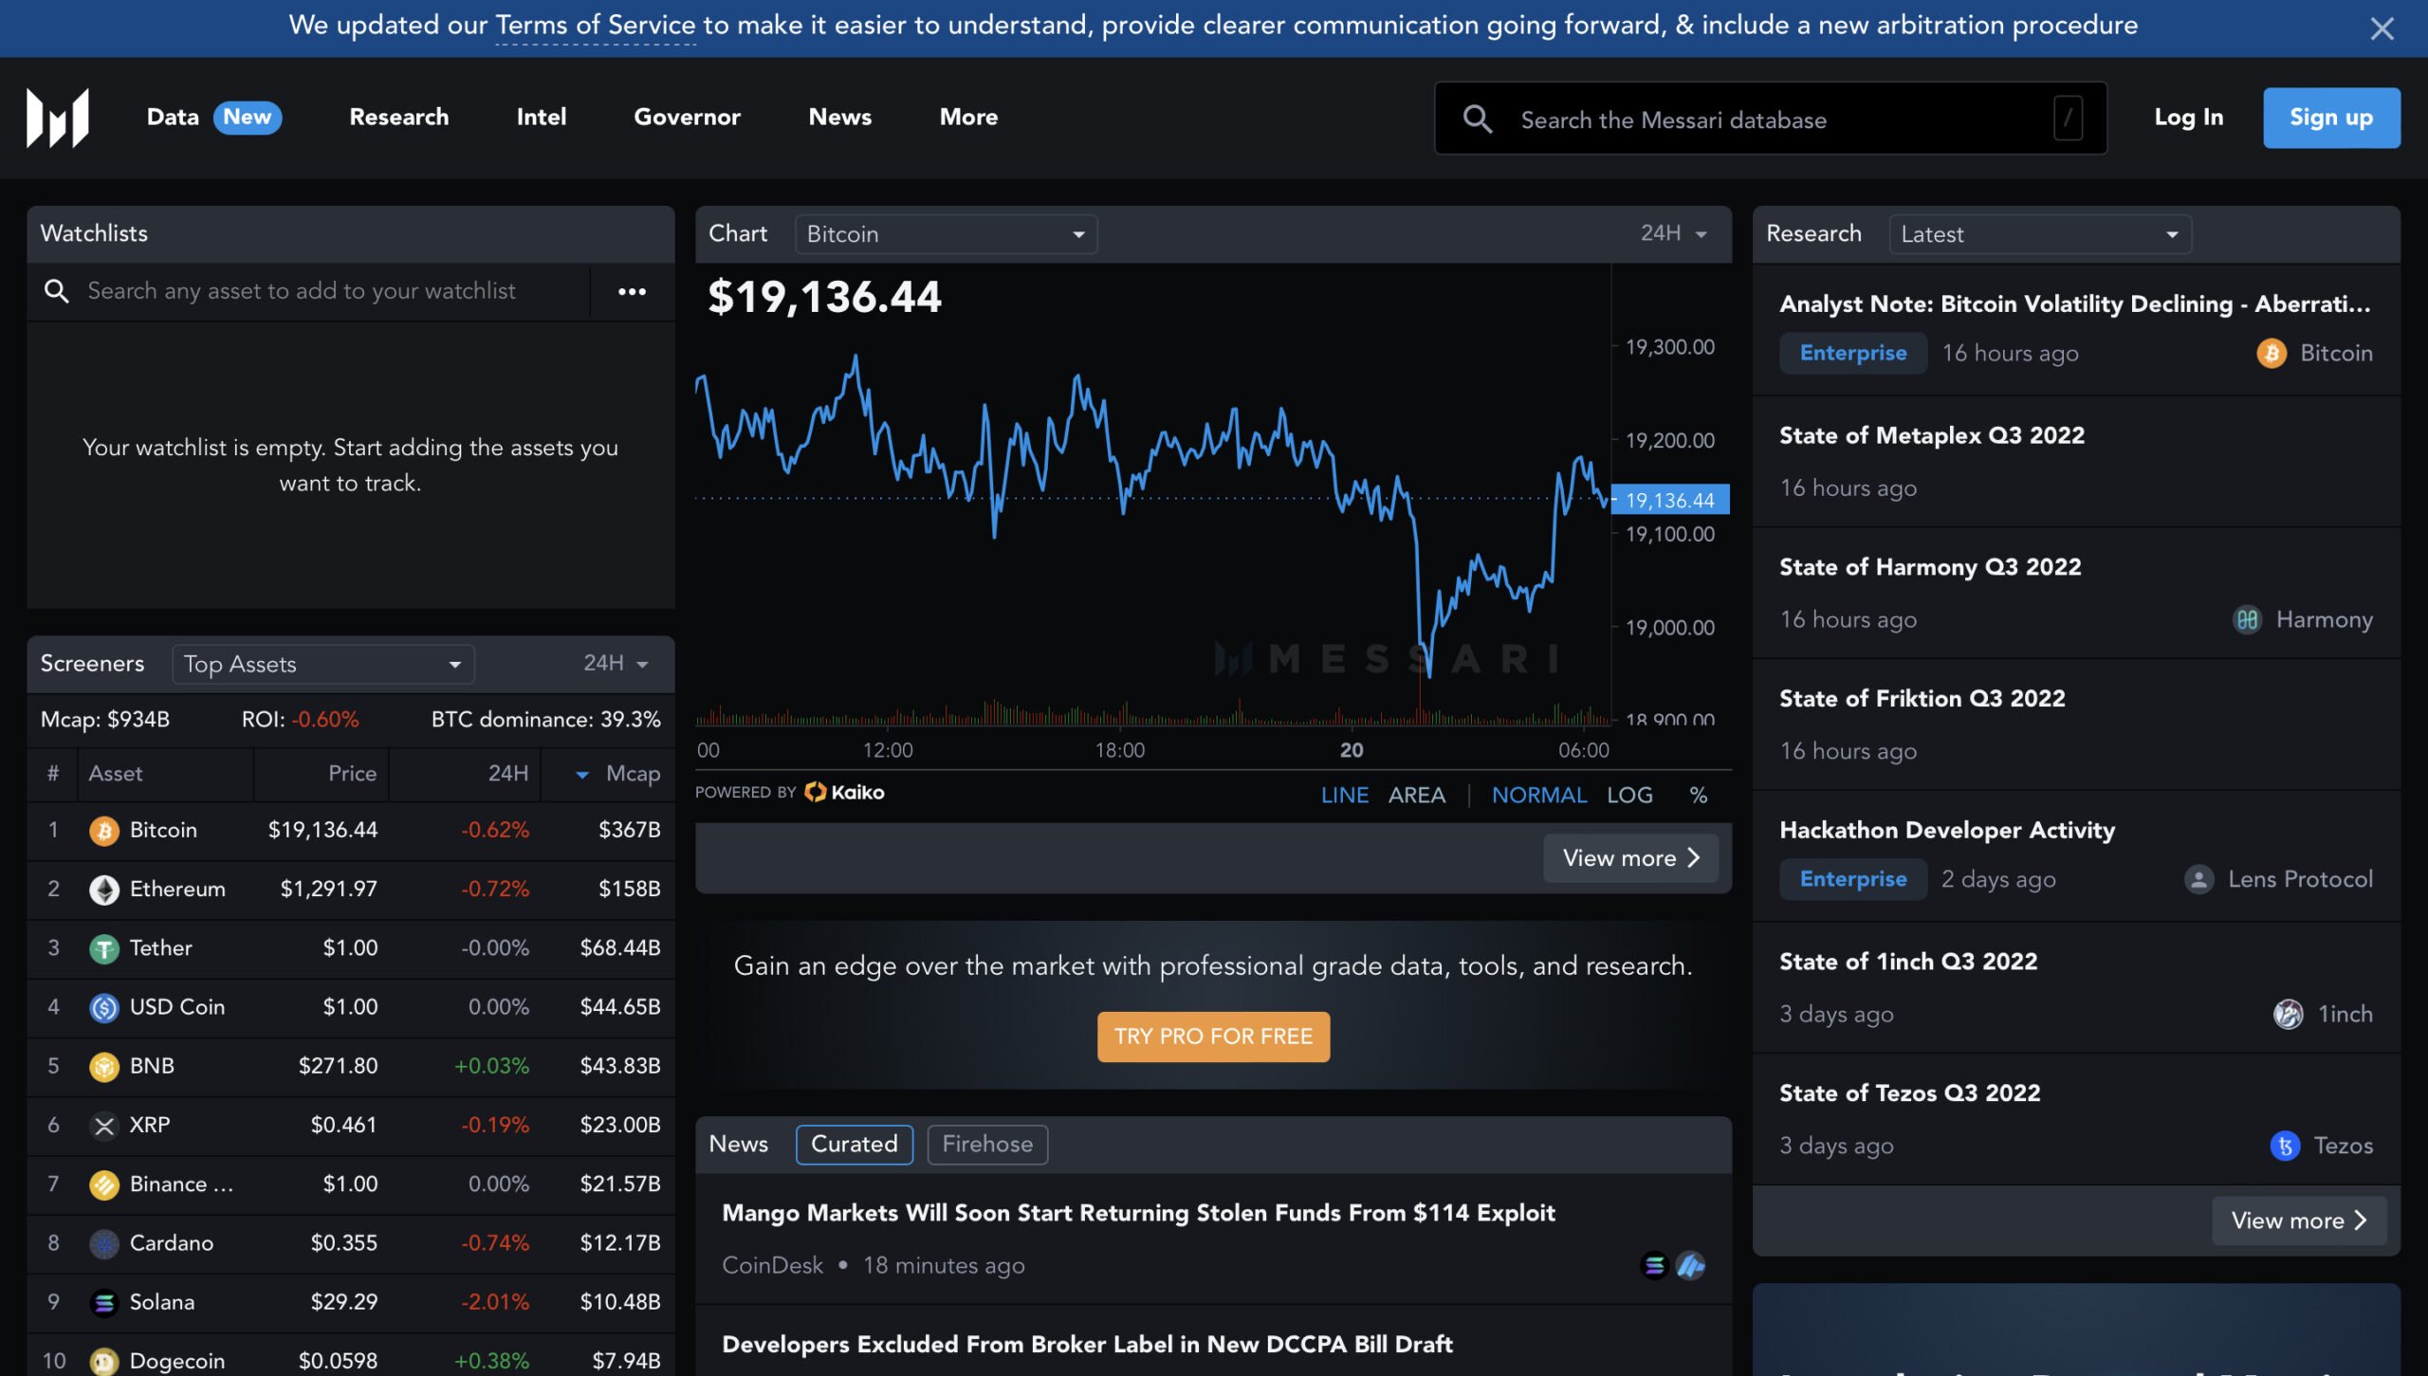
Task: Sort the screener by the Asset column
Action: point(115,773)
